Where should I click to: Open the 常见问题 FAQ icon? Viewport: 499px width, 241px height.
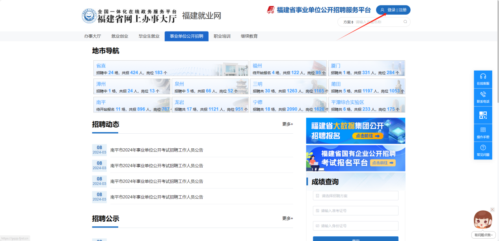pyautogui.click(x=483, y=150)
